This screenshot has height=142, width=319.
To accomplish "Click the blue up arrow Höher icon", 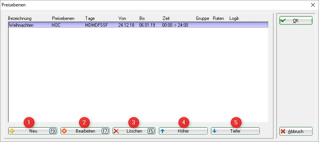I will coord(162,131).
